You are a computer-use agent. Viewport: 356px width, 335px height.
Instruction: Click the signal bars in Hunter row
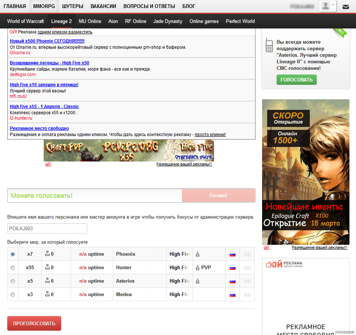[x=247, y=268]
